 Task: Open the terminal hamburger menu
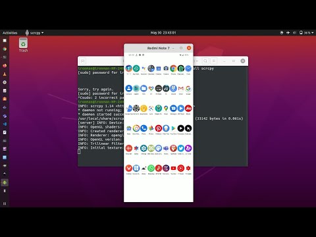point(214,61)
